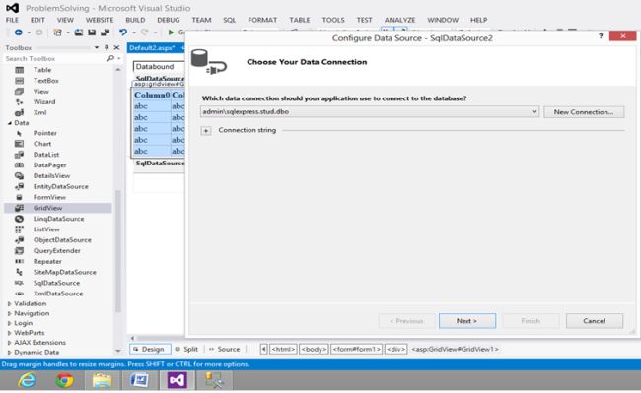Screen dimensions: 641x393
Task: Open the SQL menu
Action: pyautogui.click(x=229, y=20)
